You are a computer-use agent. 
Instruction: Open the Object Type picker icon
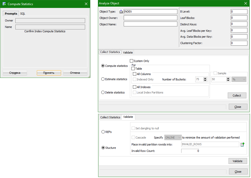tap(121, 11)
